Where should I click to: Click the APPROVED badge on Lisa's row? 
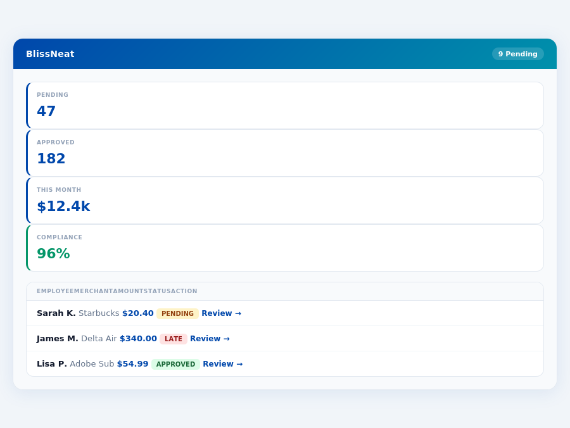pyautogui.click(x=175, y=364)
